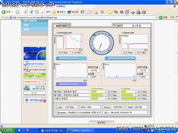178x133 pixels.
Task: Print the page with the toolbar printer icon
Action: click(96, 12)
